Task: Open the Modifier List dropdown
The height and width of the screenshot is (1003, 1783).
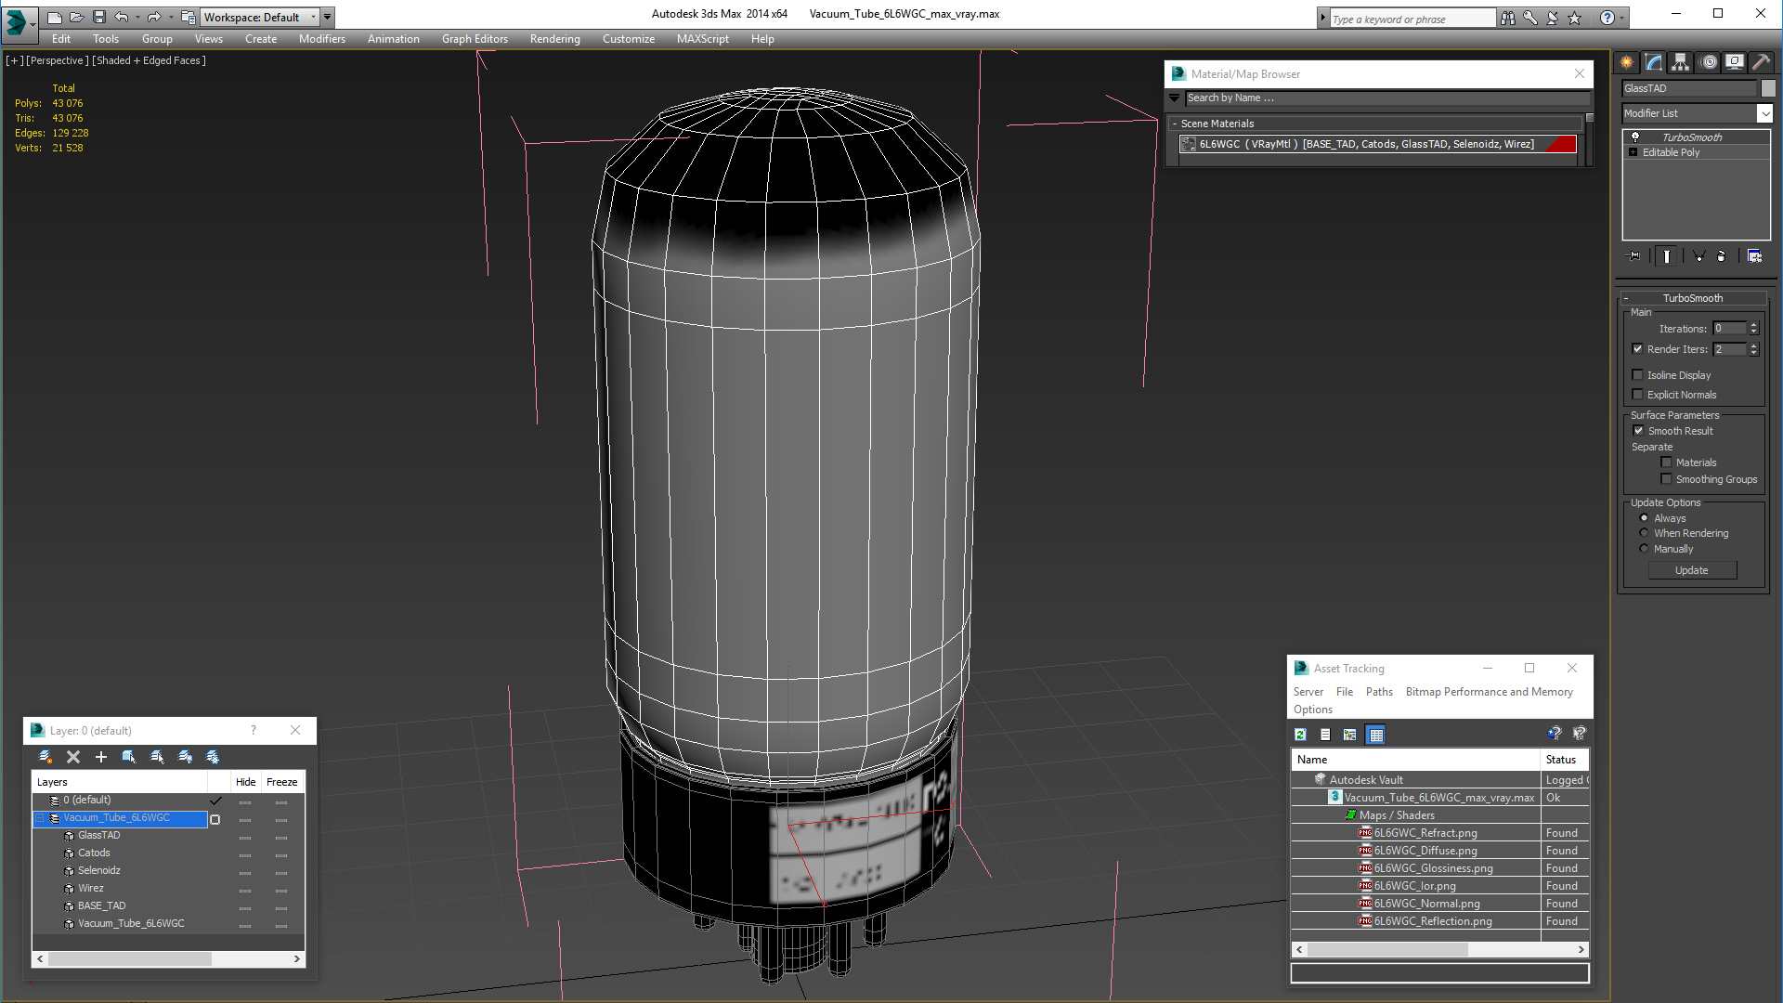Action: click(1764, 113)
